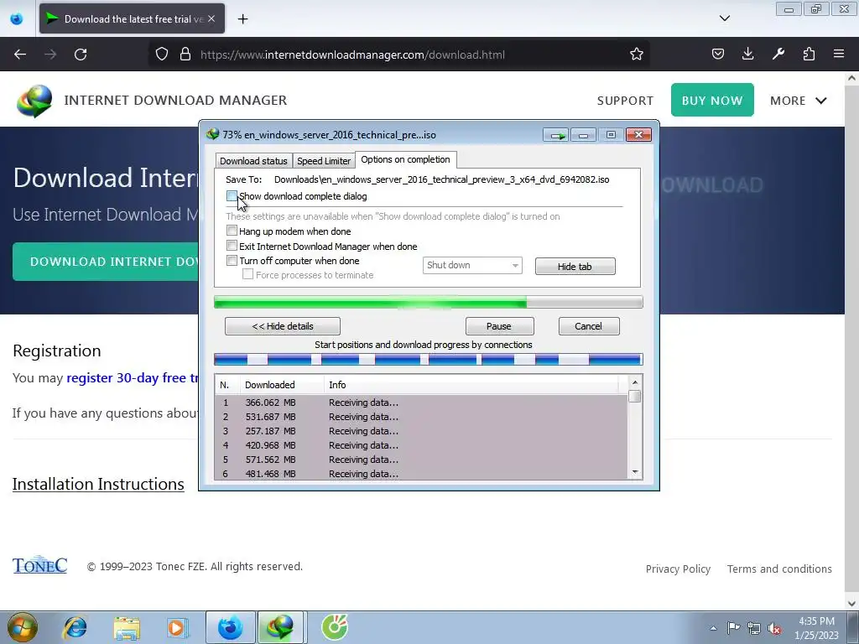The image size is (859, 644).
Task: Launch Internet Explorer from taskbar
Action: (x=75, y=627)
